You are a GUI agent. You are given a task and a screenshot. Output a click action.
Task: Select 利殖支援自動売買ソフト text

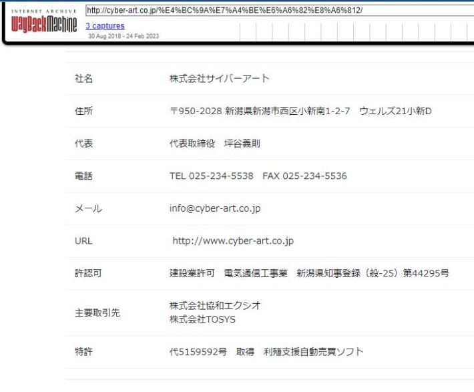tap(313, 352)
